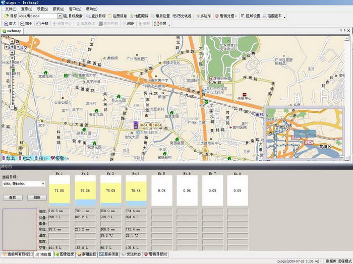Switch to 服务信息 tab

pos(109,254)
